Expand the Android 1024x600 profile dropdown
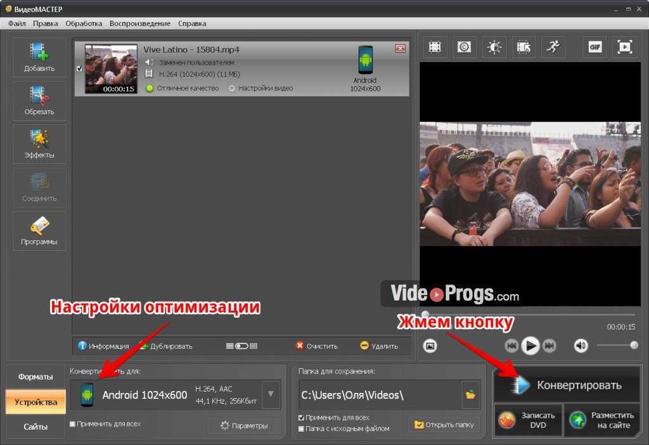Viewport: 649px width, 445px height. 271,394
